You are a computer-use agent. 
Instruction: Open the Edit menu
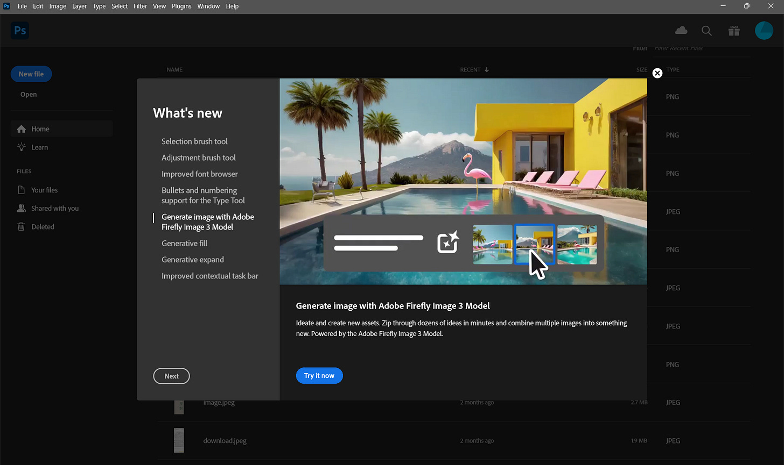38,6
